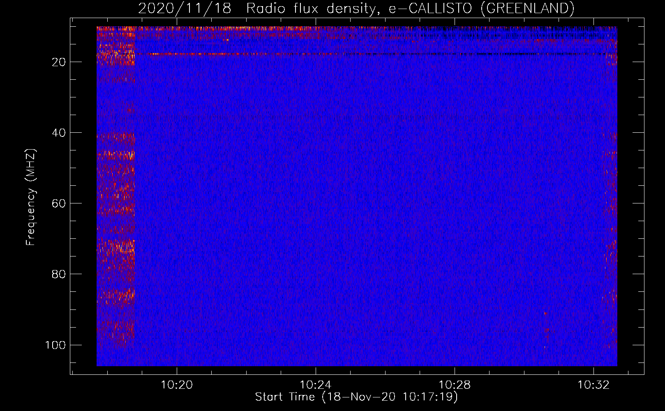This screenshot has height=411, width=665.
Task: Select the 10:32 time tick label
Action: (593, 385)
